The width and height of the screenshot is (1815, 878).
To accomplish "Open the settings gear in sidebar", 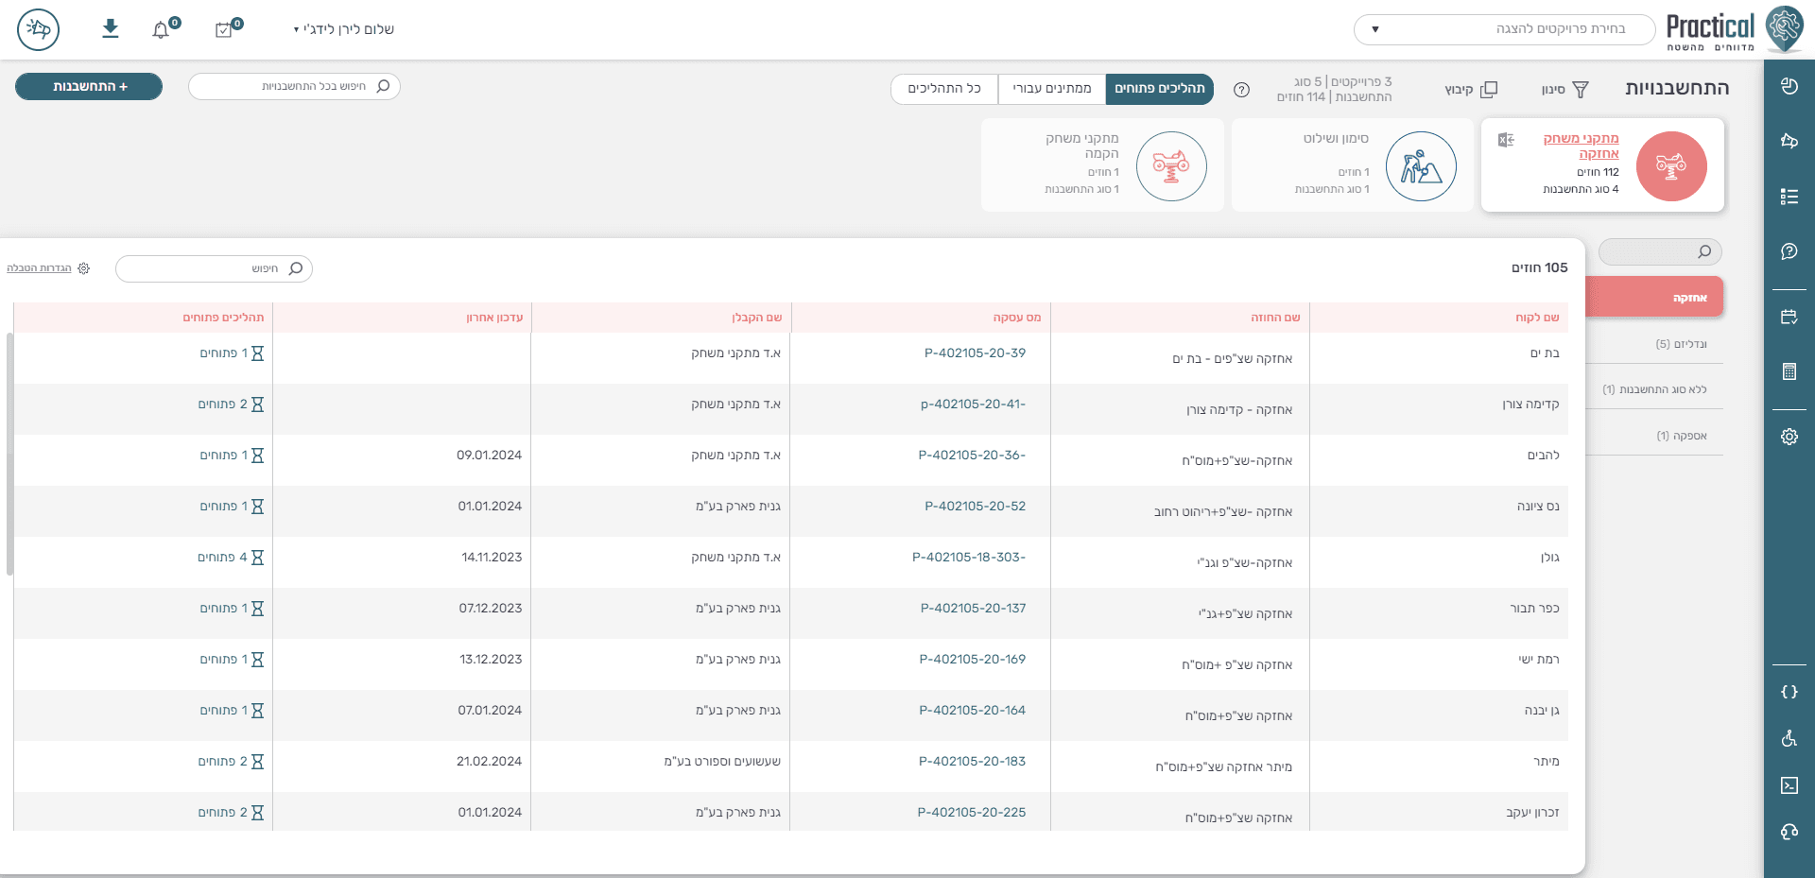I will (x=1789, y=437).
